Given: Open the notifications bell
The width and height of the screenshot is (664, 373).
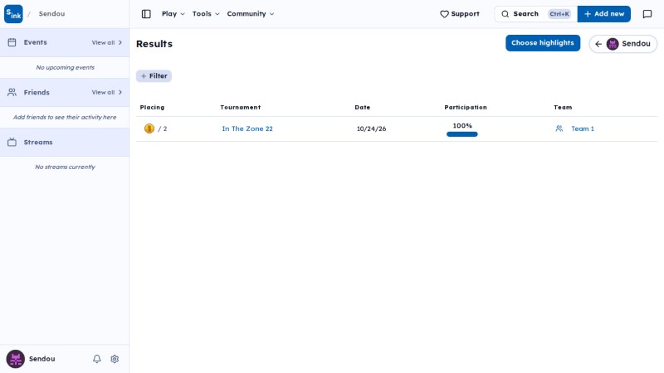Looking at the screenshot, I should point(96,359).
